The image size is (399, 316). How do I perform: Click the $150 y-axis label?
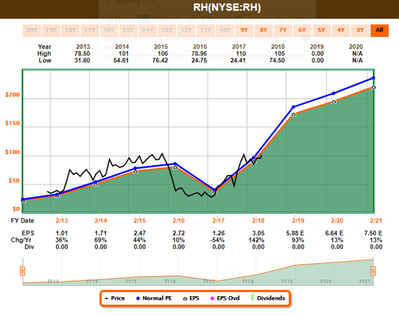click(12, 123)
